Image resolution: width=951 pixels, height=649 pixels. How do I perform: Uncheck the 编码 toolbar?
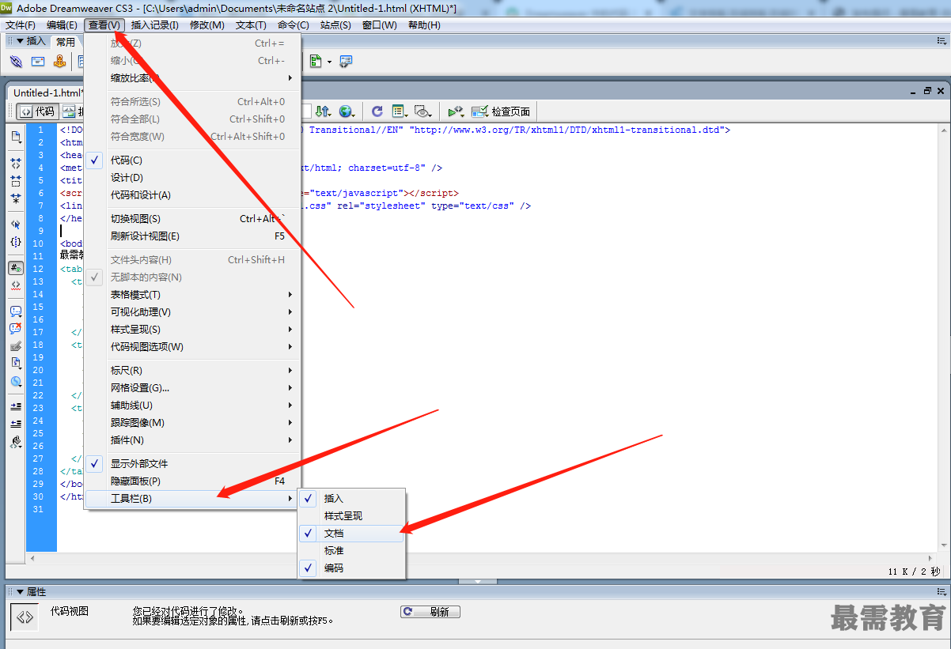351,568
